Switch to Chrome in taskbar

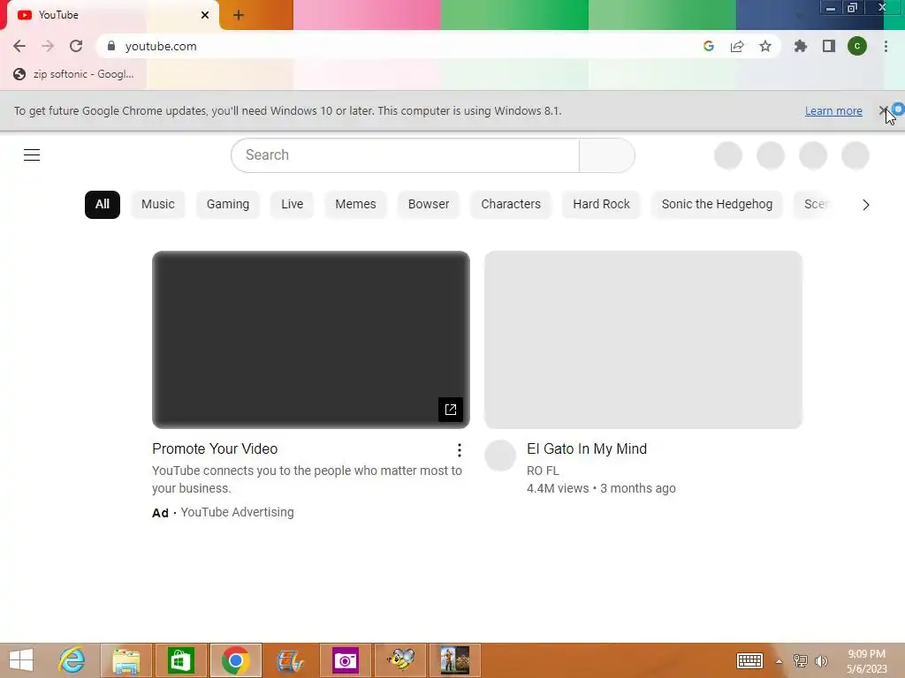click(235, 660)
